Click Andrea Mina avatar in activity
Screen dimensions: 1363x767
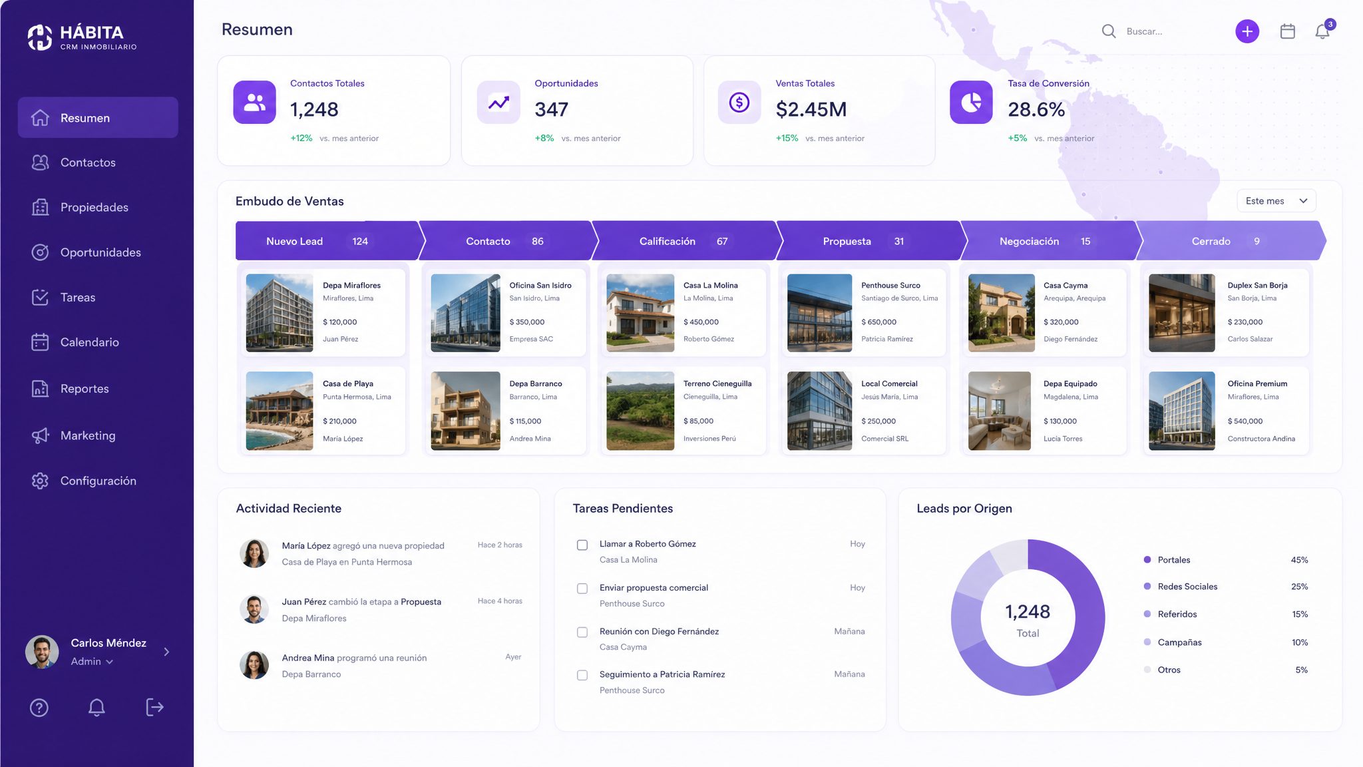(254, 665)
